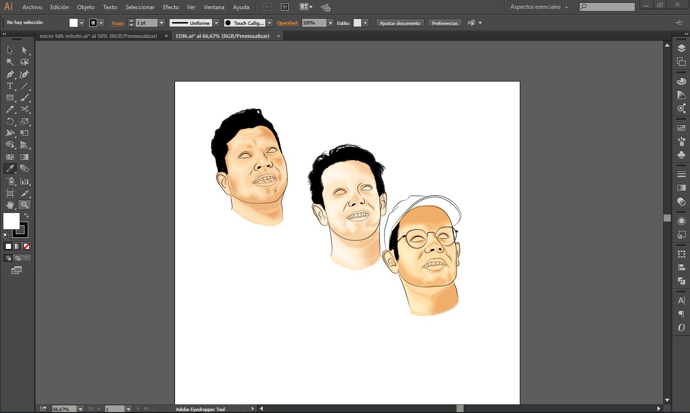Select the Rectangle tool

click(10, 97)
